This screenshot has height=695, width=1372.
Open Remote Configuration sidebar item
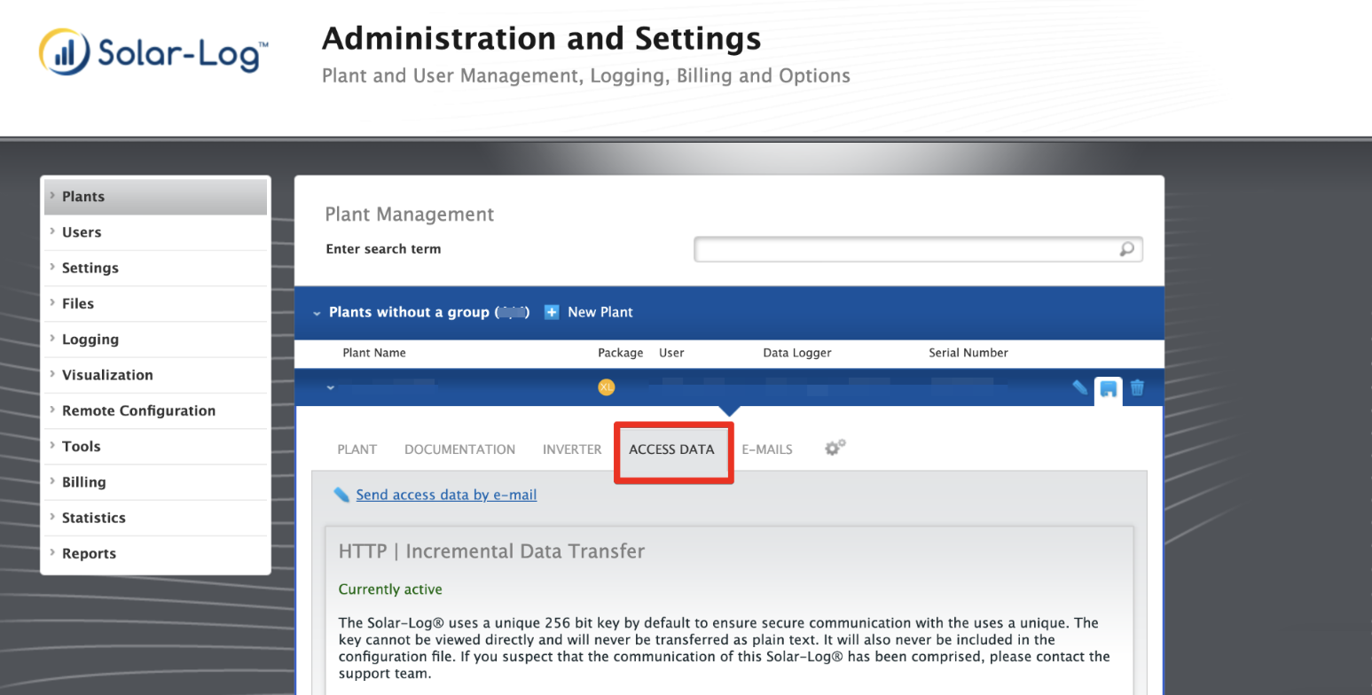tap(155, 410)
